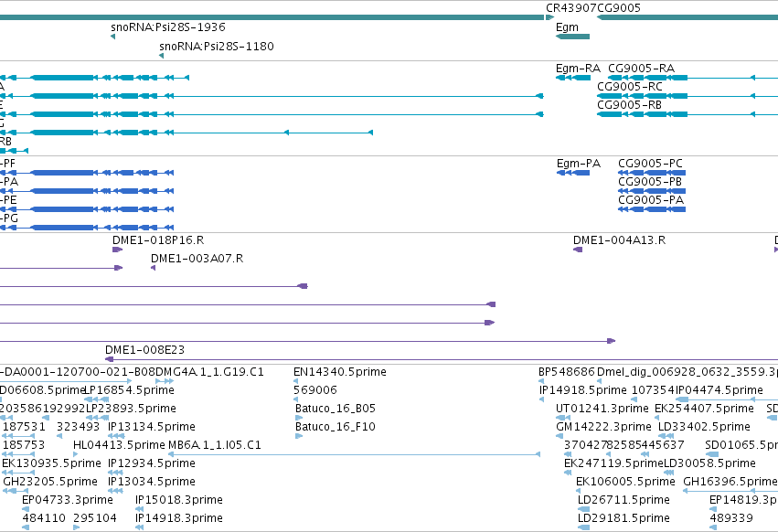Click the HL04413.5prime label
778x532 pixels.
tap(119, 445)
